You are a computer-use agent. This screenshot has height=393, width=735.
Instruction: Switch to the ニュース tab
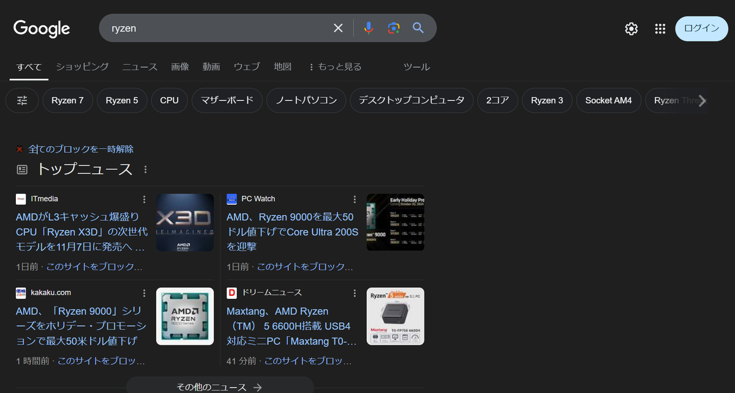[140, 67]
